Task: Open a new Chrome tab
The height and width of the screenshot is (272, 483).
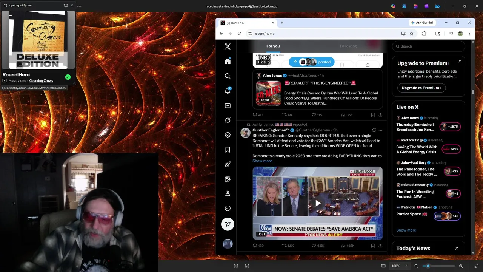Action: pos(282,23)
